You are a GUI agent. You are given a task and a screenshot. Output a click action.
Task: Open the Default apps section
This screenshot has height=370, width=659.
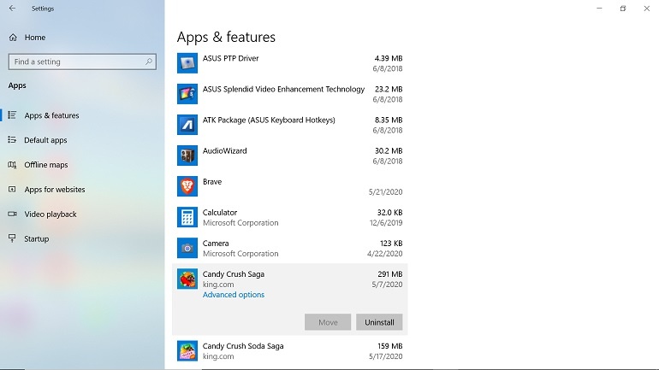pos(45,140)
